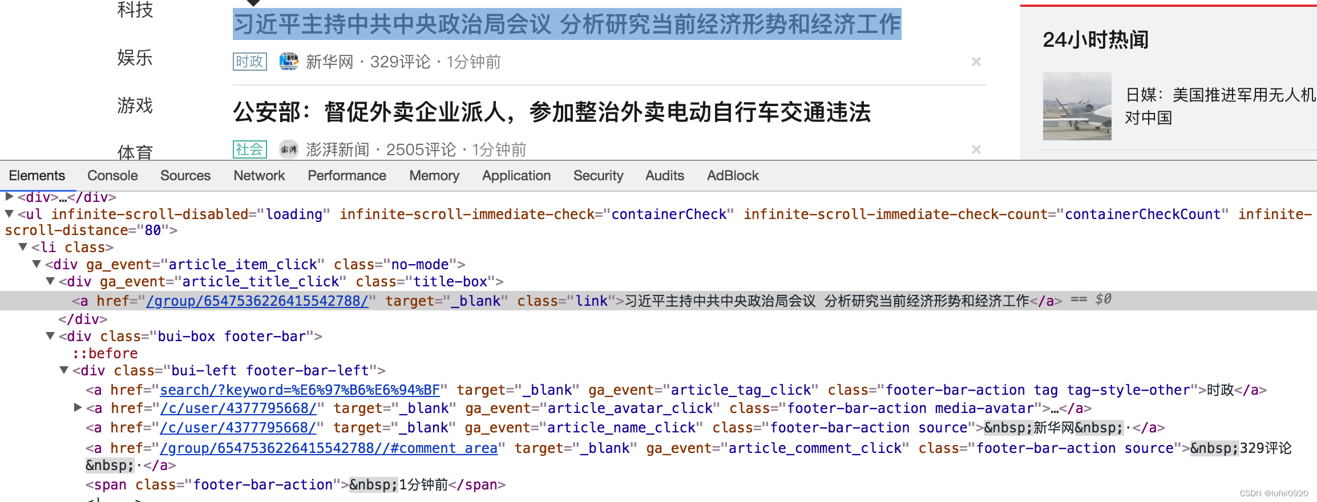Collapse the div with class no-mode
Viewport: 1317px width, 502px height.
[x=37, y=264]
